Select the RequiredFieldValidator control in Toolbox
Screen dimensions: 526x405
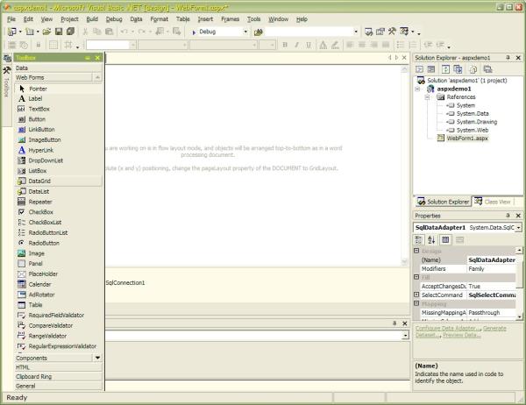pos(59,316)
